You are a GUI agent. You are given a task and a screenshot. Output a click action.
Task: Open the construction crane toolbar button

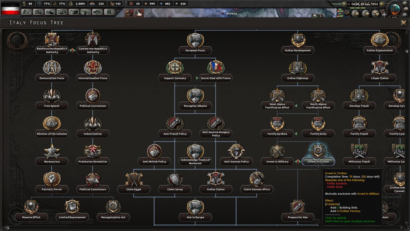point(74,12)
